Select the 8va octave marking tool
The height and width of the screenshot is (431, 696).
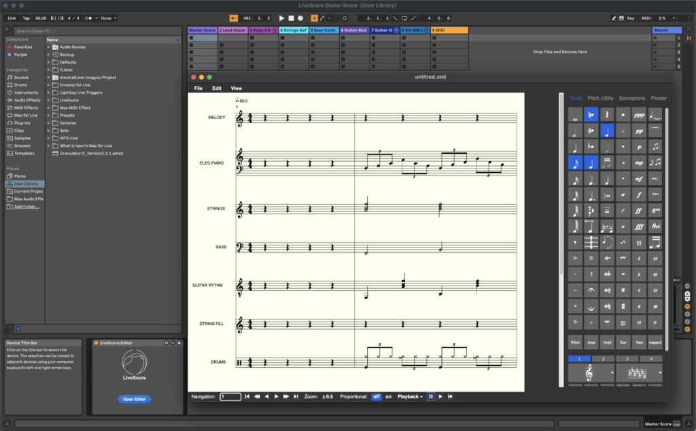(657, 209)
